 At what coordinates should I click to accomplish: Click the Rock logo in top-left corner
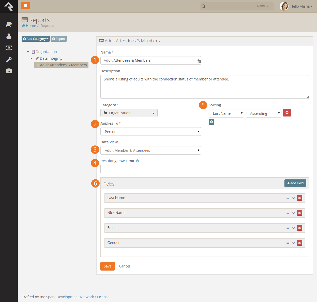point(9,6)
